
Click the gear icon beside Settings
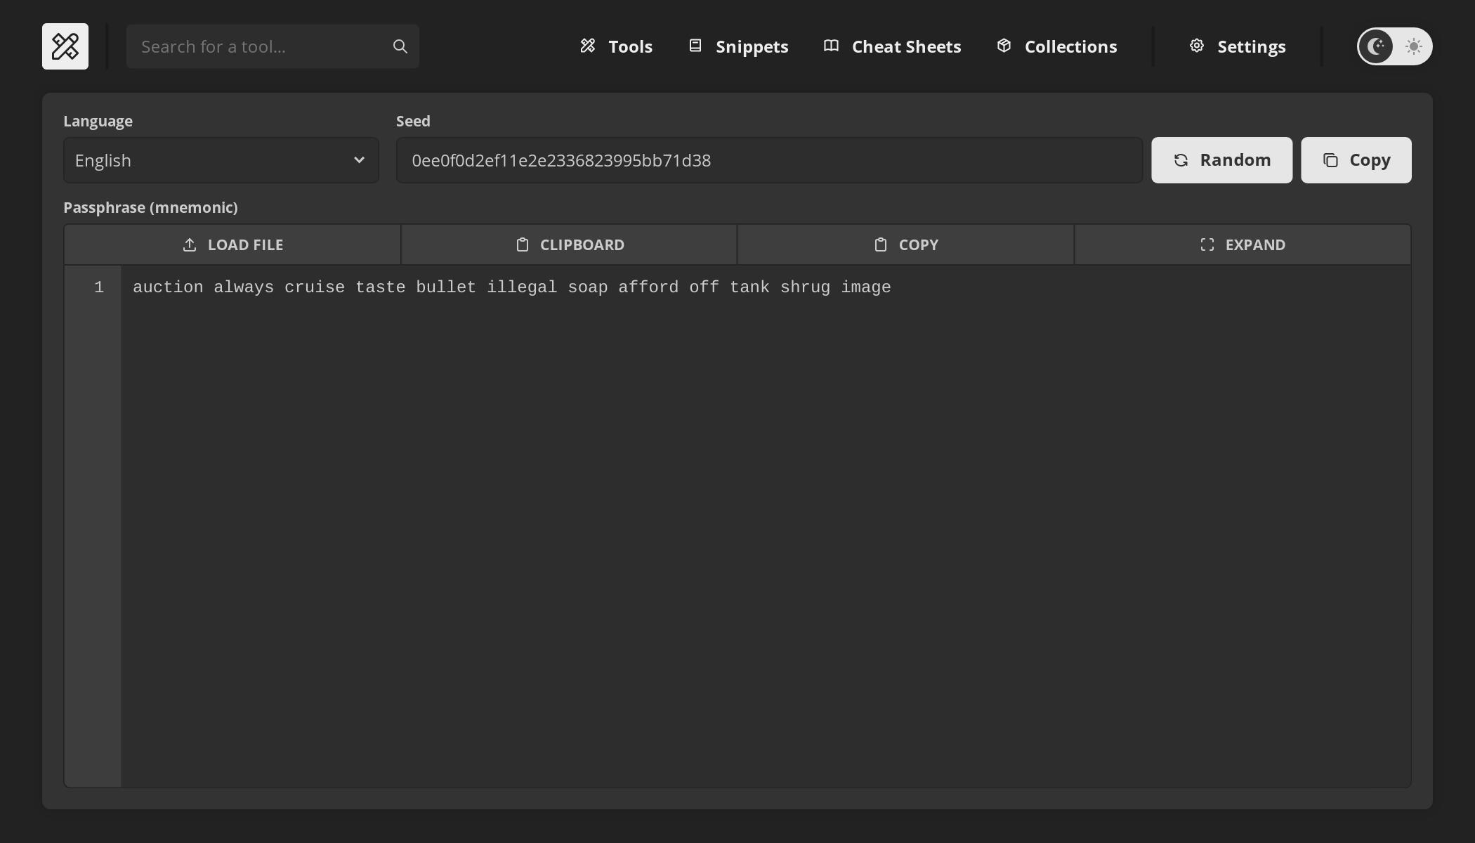click(x=1198, y=45)
